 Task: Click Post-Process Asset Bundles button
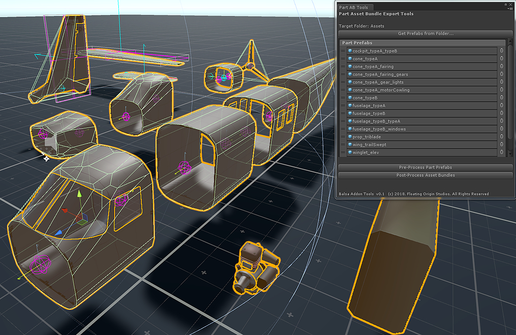click(425, 175)
